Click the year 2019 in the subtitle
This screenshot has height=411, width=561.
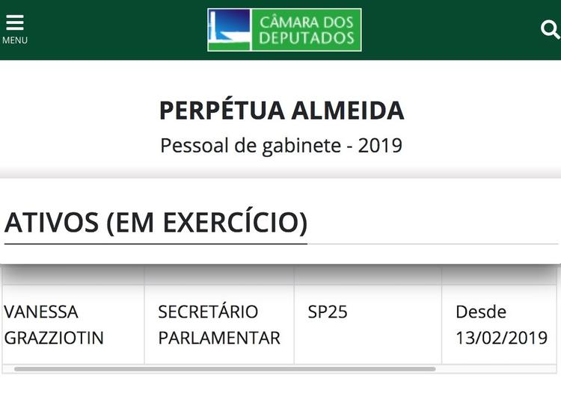pos(380,145)
